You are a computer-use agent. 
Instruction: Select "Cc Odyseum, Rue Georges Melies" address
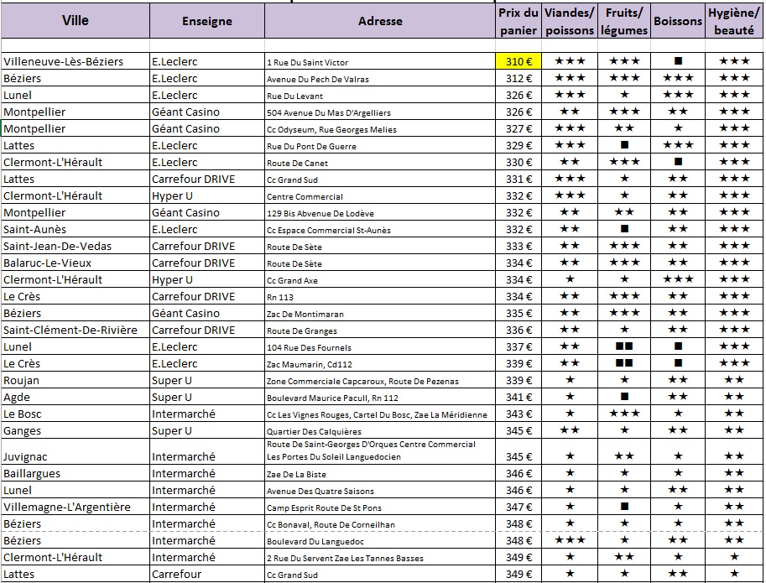pos(331,129)
